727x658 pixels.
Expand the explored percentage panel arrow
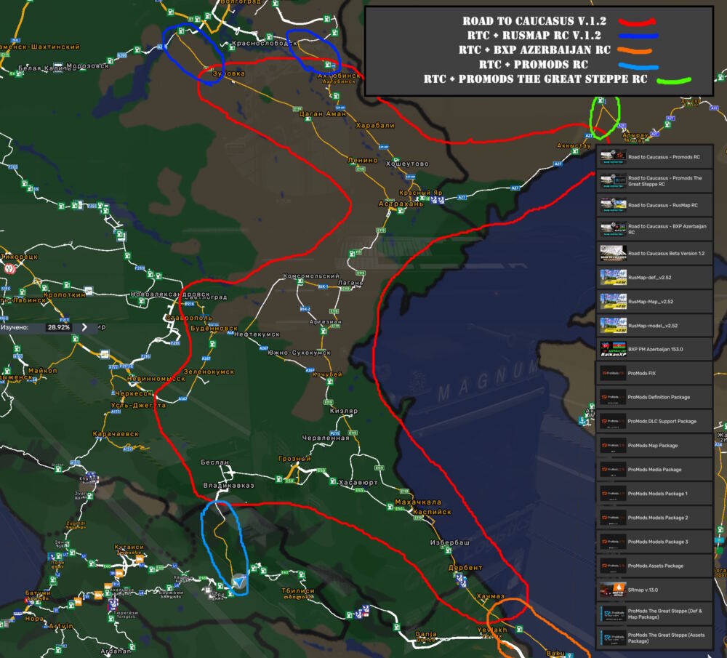point(84,327)
